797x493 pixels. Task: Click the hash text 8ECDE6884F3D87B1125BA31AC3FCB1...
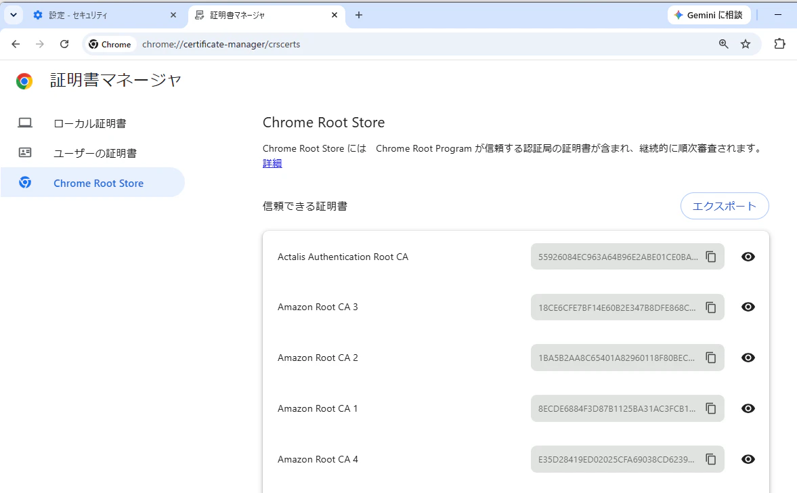coord(617,408)
